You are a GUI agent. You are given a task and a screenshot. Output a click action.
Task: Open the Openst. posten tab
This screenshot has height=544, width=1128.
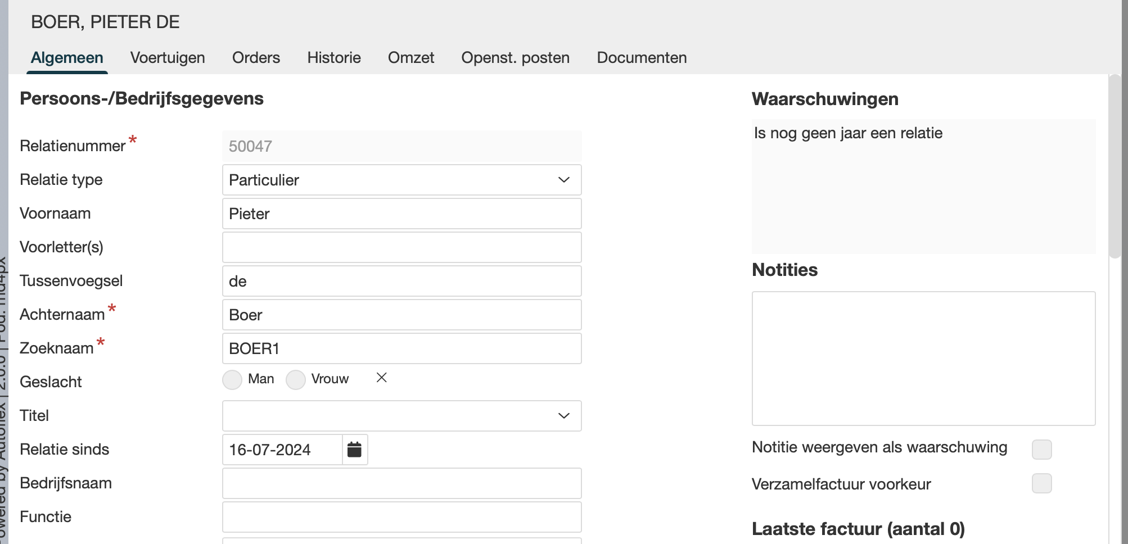click(x=515, y=58)
